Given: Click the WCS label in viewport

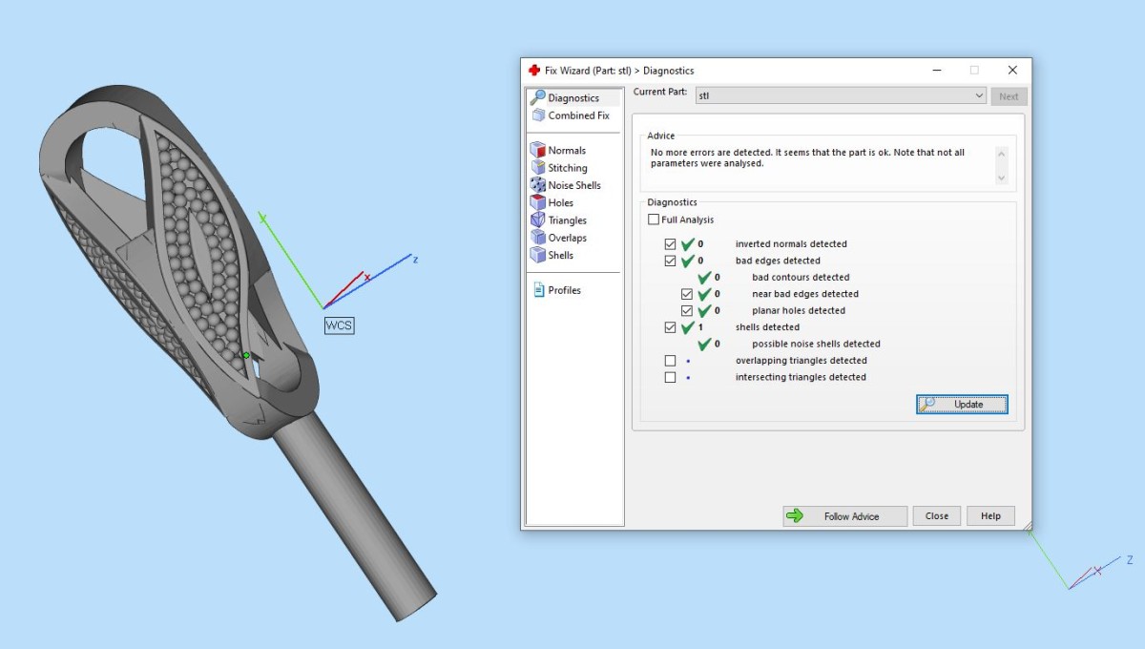Looking at the screenshot, I should click(339, 325).
